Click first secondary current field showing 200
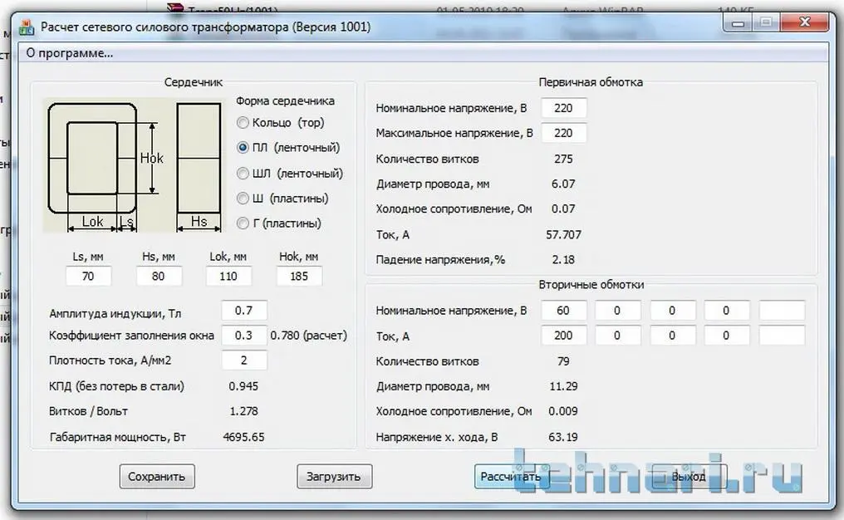Viewport: 844px width, 520px height. (563, 336)
